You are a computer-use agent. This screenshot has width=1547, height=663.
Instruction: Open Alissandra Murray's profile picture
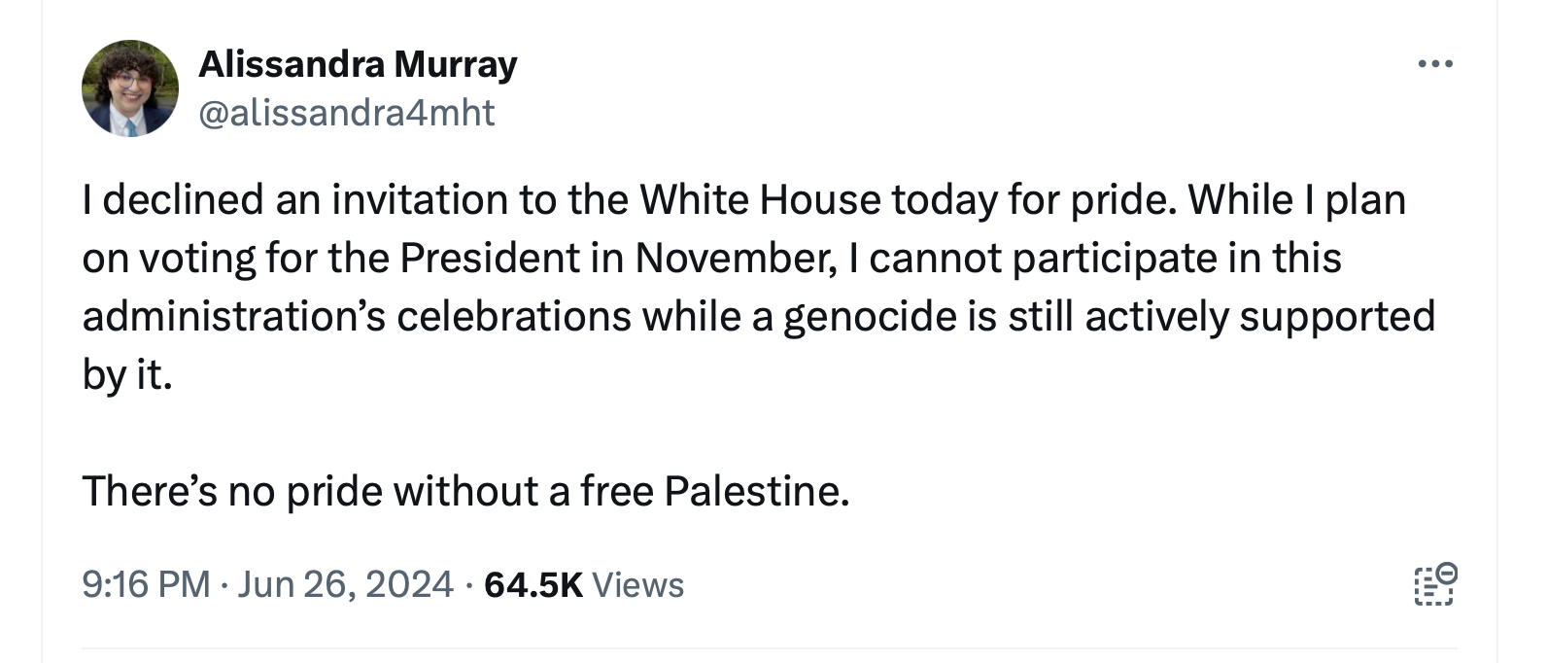130,88
